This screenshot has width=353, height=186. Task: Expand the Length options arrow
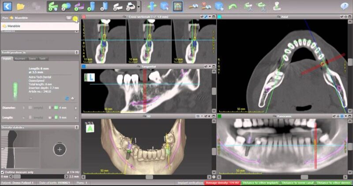[x=76, y=117]
